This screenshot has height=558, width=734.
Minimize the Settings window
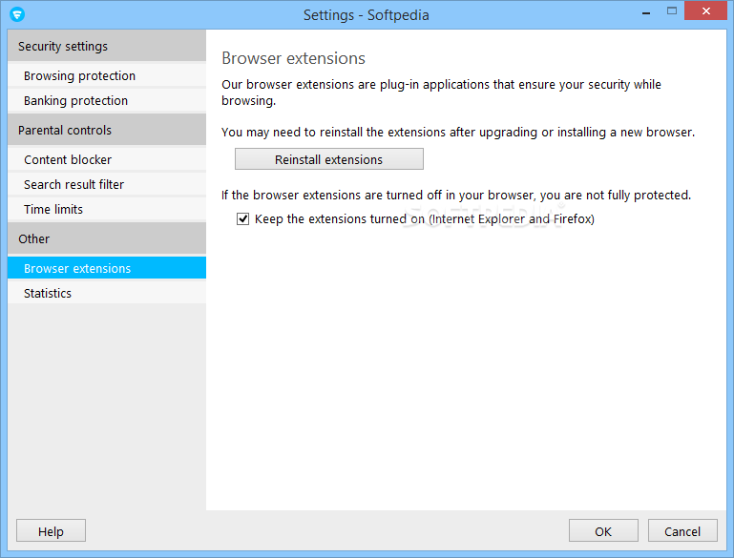pyautogui.click(x=646, y=11)
